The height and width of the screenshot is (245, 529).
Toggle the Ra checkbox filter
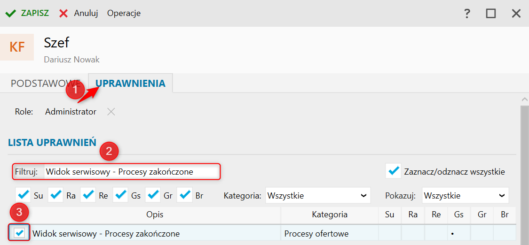click(x=55, y=195)
